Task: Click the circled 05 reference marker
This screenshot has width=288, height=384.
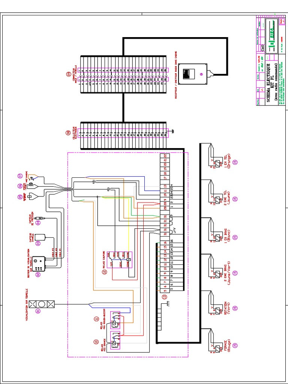Action: point(20,196)
